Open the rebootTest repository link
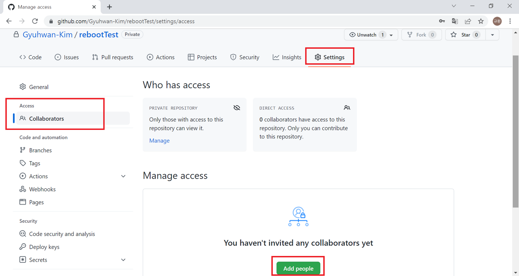 coord(99,34)
